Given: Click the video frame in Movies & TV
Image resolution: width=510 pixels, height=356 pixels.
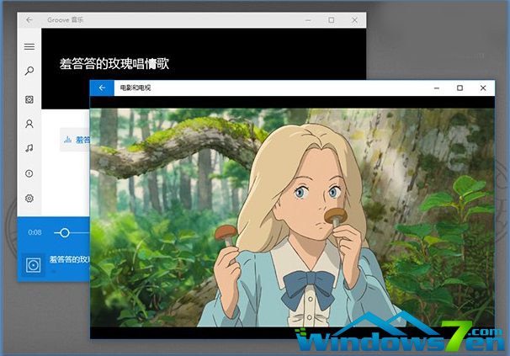Looking at the screenshot, I should [292, 217].
